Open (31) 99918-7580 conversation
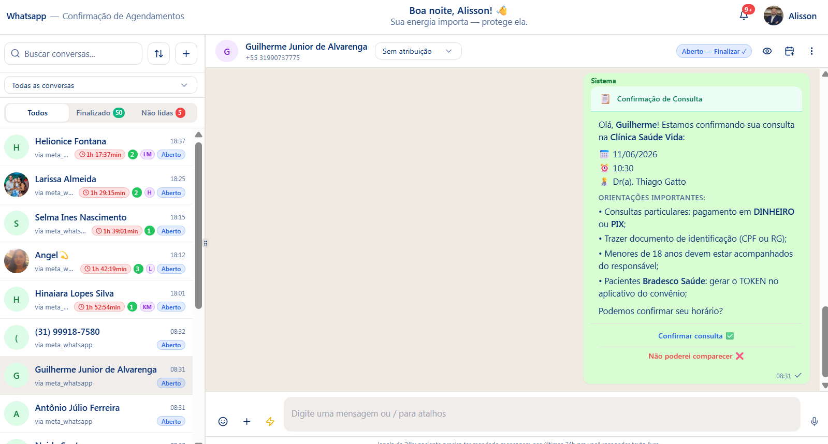Screen dimensions: 828x444 (x=96, y=337)
